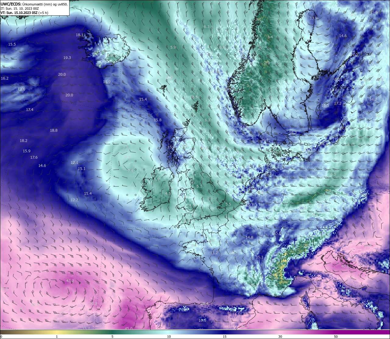Click the 14.2 value label

click(373, 99)
